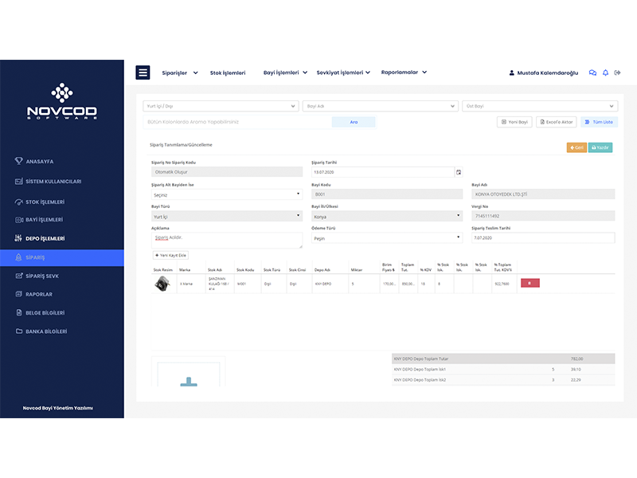Viewport: 637px width, 478px height.
Task: Click the green Yazdır print button
Action: [600, 147]
